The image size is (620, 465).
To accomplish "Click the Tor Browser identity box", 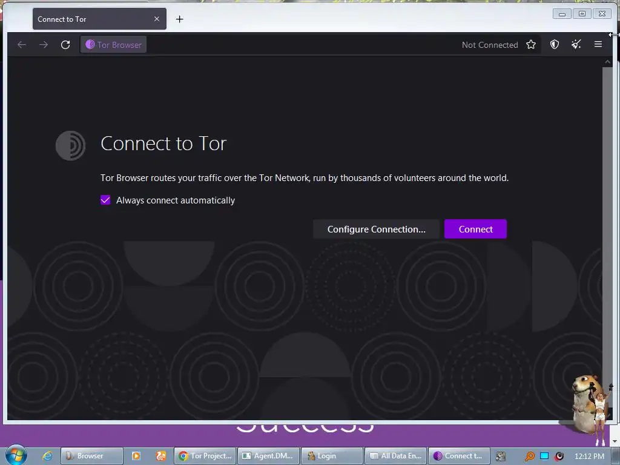I will (113, 45).
